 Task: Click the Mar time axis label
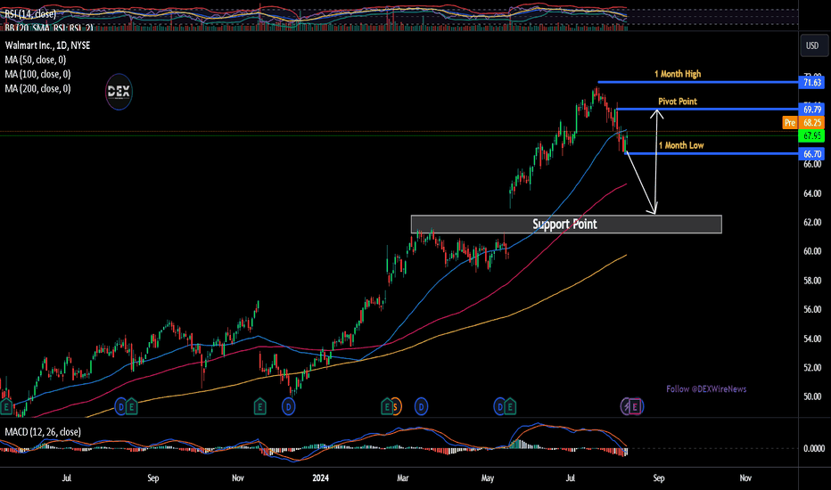403,478
